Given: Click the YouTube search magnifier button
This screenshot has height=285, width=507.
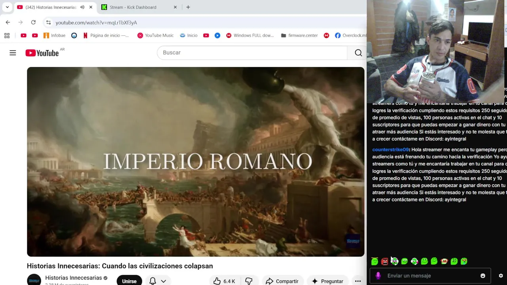Looking at the screenshot, I should (x=358, y=53).
